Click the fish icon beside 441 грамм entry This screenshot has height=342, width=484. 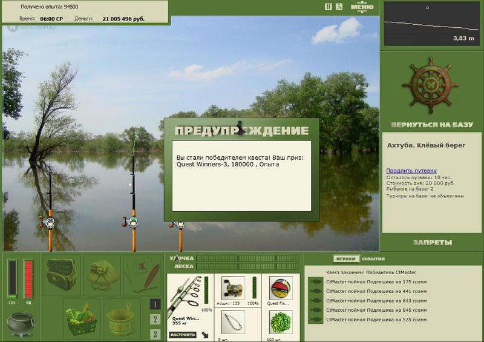315,291
